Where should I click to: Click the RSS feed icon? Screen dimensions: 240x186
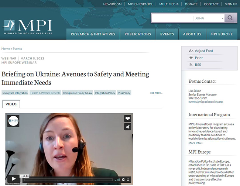coord(191,65)
